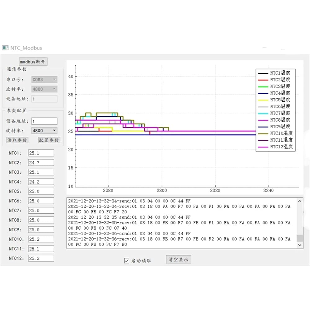Viewport: 310px width, 310px height.
Task: Click the NTC5温度 yellow legend swatch
Action: click(x=263, y=100)
